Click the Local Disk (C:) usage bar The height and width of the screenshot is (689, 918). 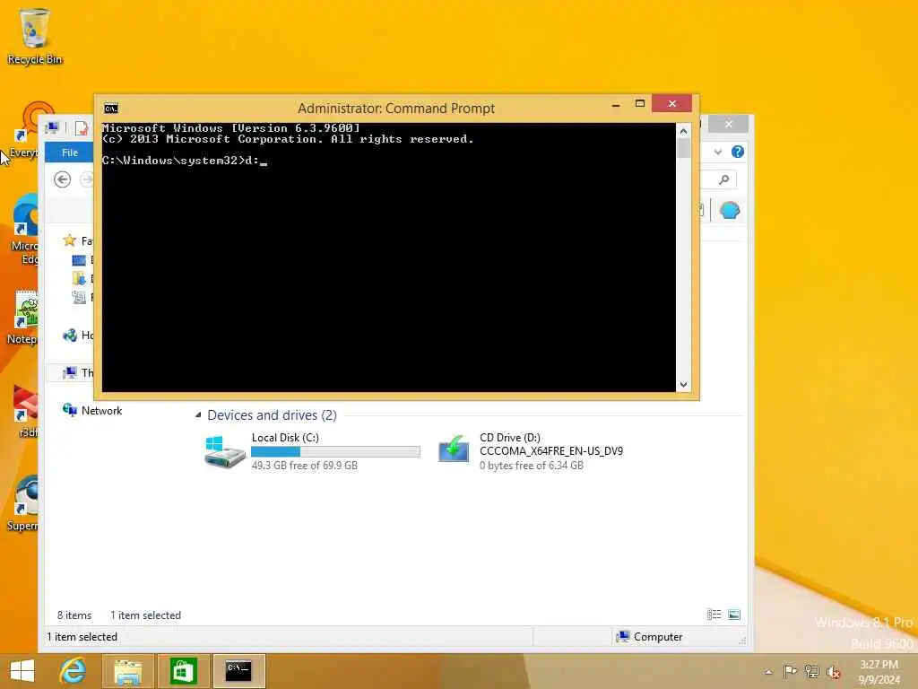[335, 452]
